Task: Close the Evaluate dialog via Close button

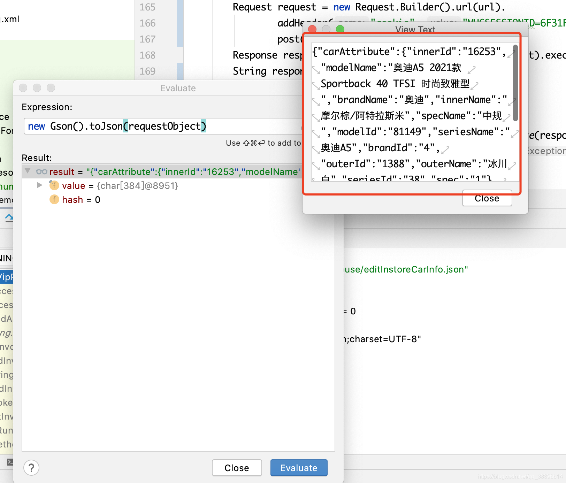Action: tap(237, 468)
